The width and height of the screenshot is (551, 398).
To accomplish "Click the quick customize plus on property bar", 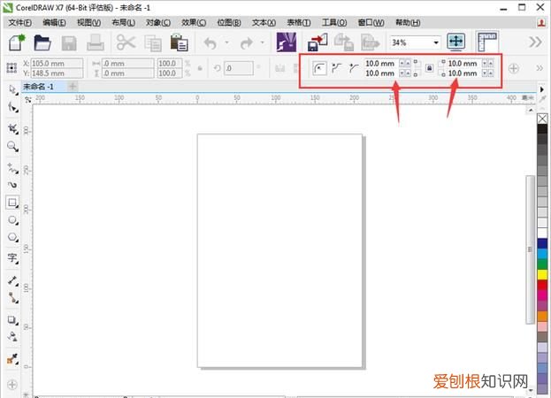I will [514, 68].
